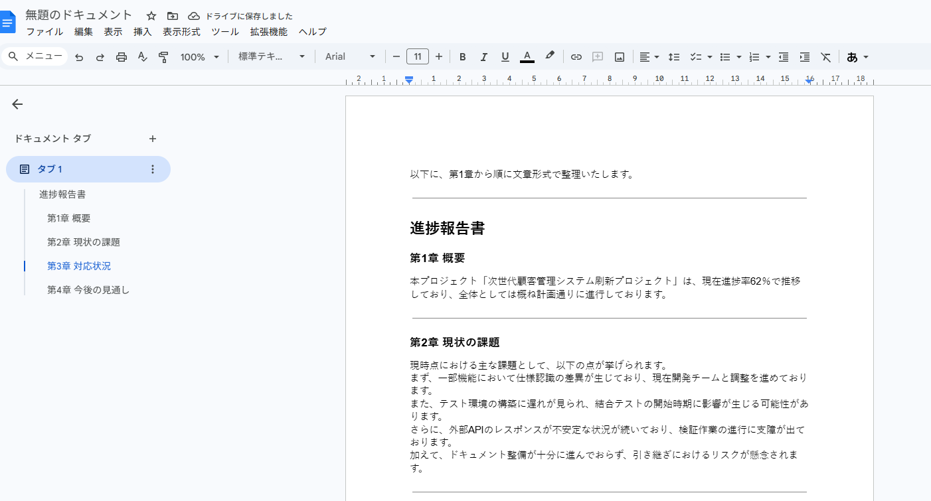931x501 pixels.
Task: Toggle italic formatting
Action: coord(484,57)
